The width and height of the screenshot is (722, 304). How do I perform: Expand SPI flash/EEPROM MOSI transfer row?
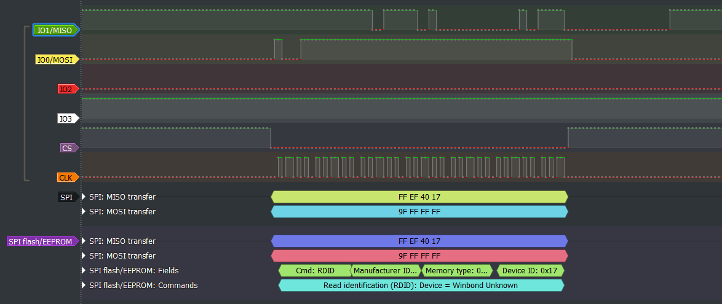tap(84, 255)
